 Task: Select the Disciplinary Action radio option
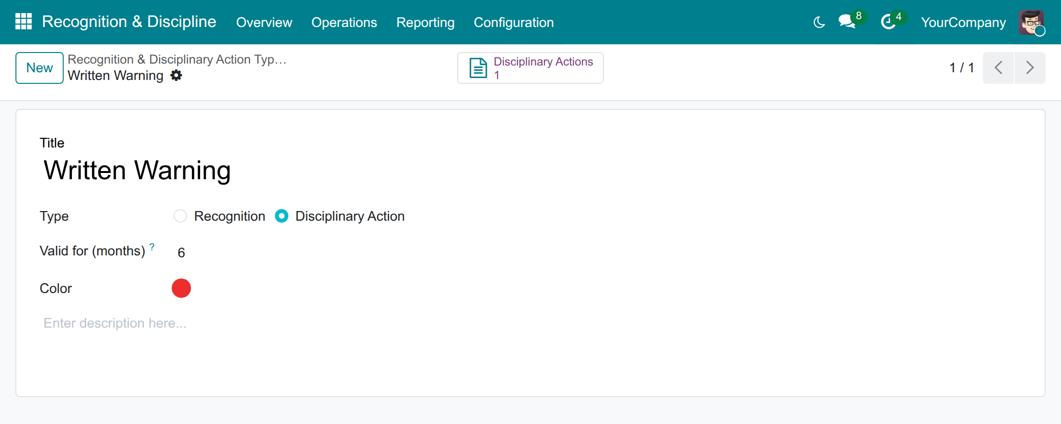coord(282,216)
